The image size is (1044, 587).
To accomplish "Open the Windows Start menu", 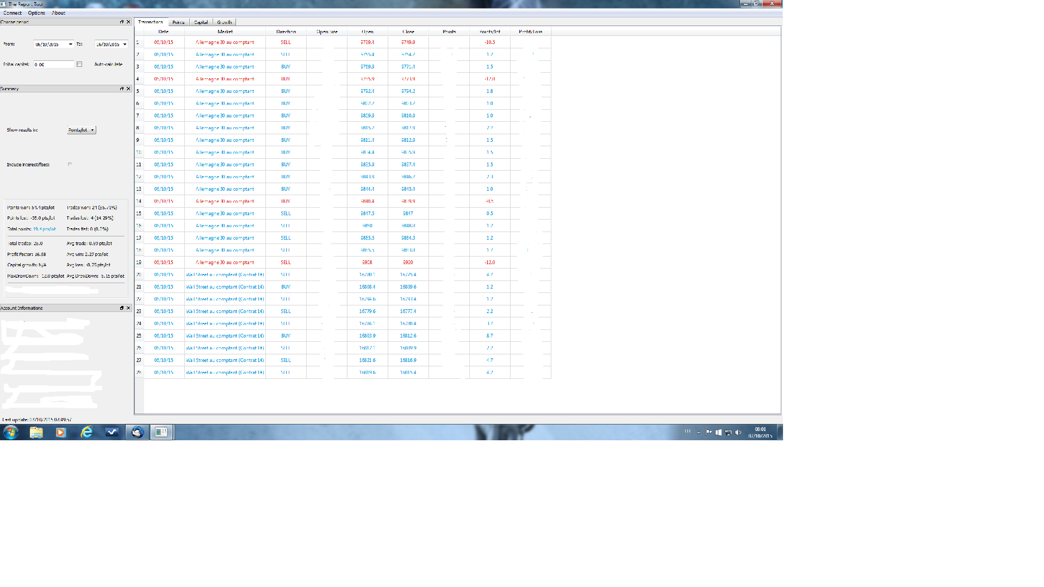I will (x=11, y=432).
